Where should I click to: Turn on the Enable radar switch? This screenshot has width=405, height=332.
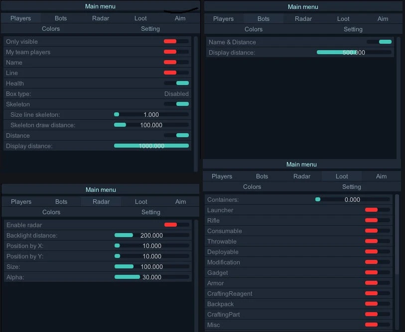click(176, 225)
